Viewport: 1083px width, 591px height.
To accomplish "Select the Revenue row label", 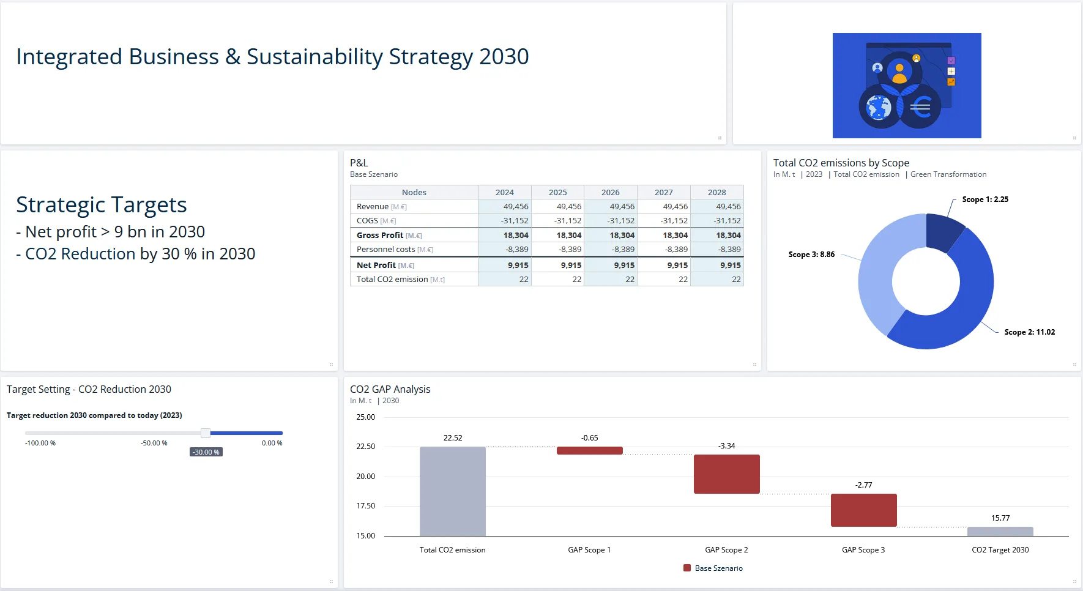I will [x=382, y=207].
